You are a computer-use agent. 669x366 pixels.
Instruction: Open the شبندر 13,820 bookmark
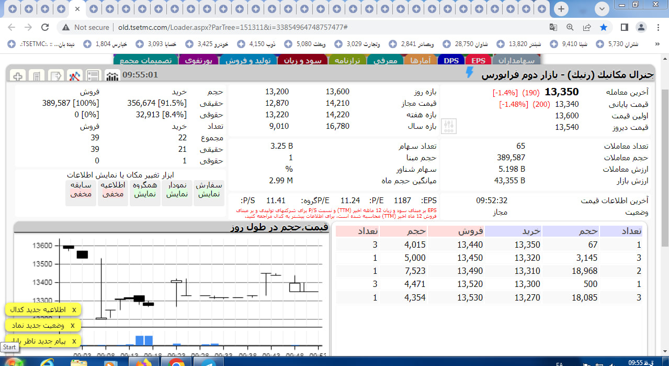[x=520, y=44]
